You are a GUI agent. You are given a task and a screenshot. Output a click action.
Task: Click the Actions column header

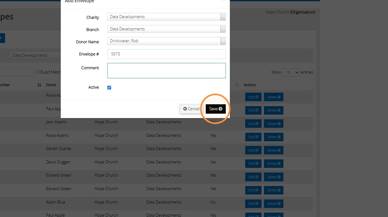point(250,85)
